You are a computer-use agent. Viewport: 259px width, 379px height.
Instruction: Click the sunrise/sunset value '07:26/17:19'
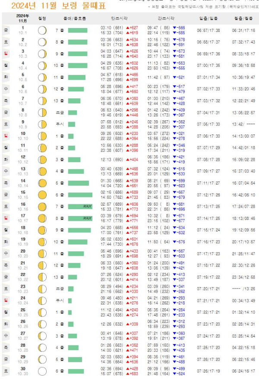pos(208,371)
